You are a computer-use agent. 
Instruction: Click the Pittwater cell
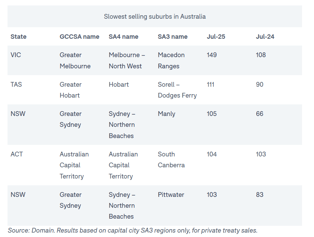tap(171, 195)
